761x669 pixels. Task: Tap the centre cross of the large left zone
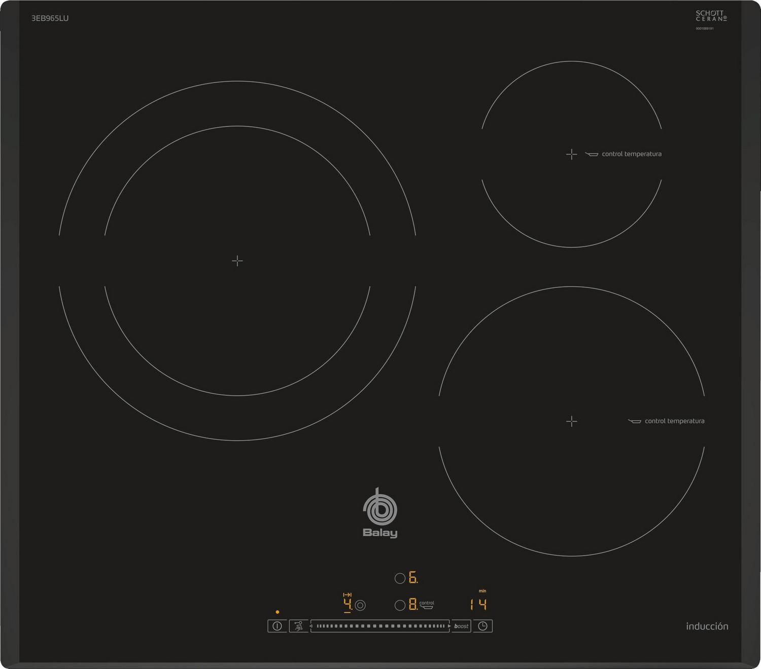point(237,261)
